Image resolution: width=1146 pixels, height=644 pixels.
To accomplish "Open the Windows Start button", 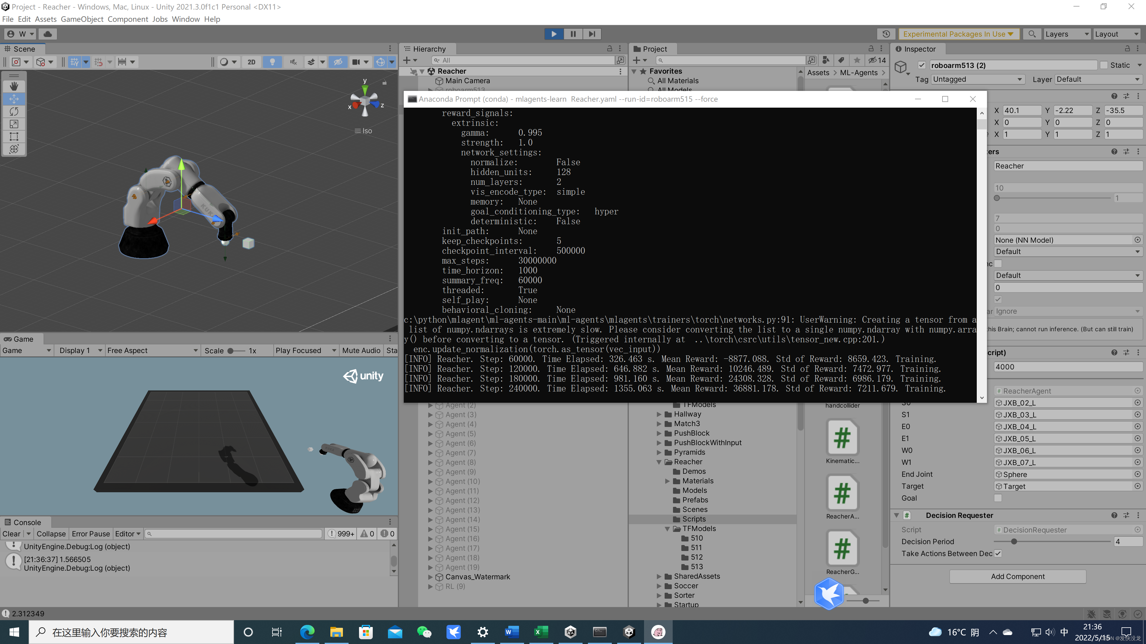I will point(14,632).
